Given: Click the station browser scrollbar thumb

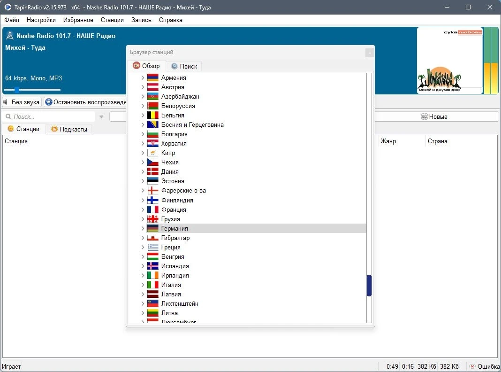Looking at the screenshot, I should coord(369,286).
